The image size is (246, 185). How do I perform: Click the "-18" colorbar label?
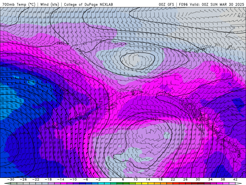[x=48, y=179]
